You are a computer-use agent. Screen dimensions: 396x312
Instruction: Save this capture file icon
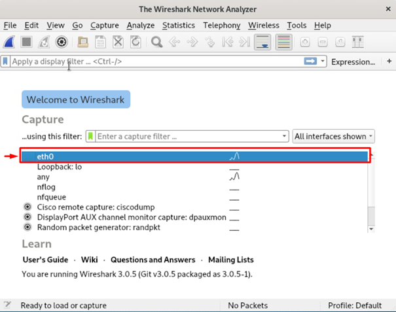pyautogui.click(x=100, y=42)
